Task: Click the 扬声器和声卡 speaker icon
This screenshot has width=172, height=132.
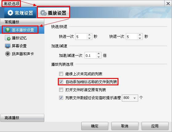Action: (8, 54)
